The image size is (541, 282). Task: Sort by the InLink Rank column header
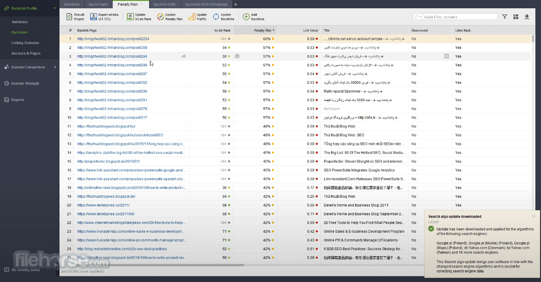point(211,31)
